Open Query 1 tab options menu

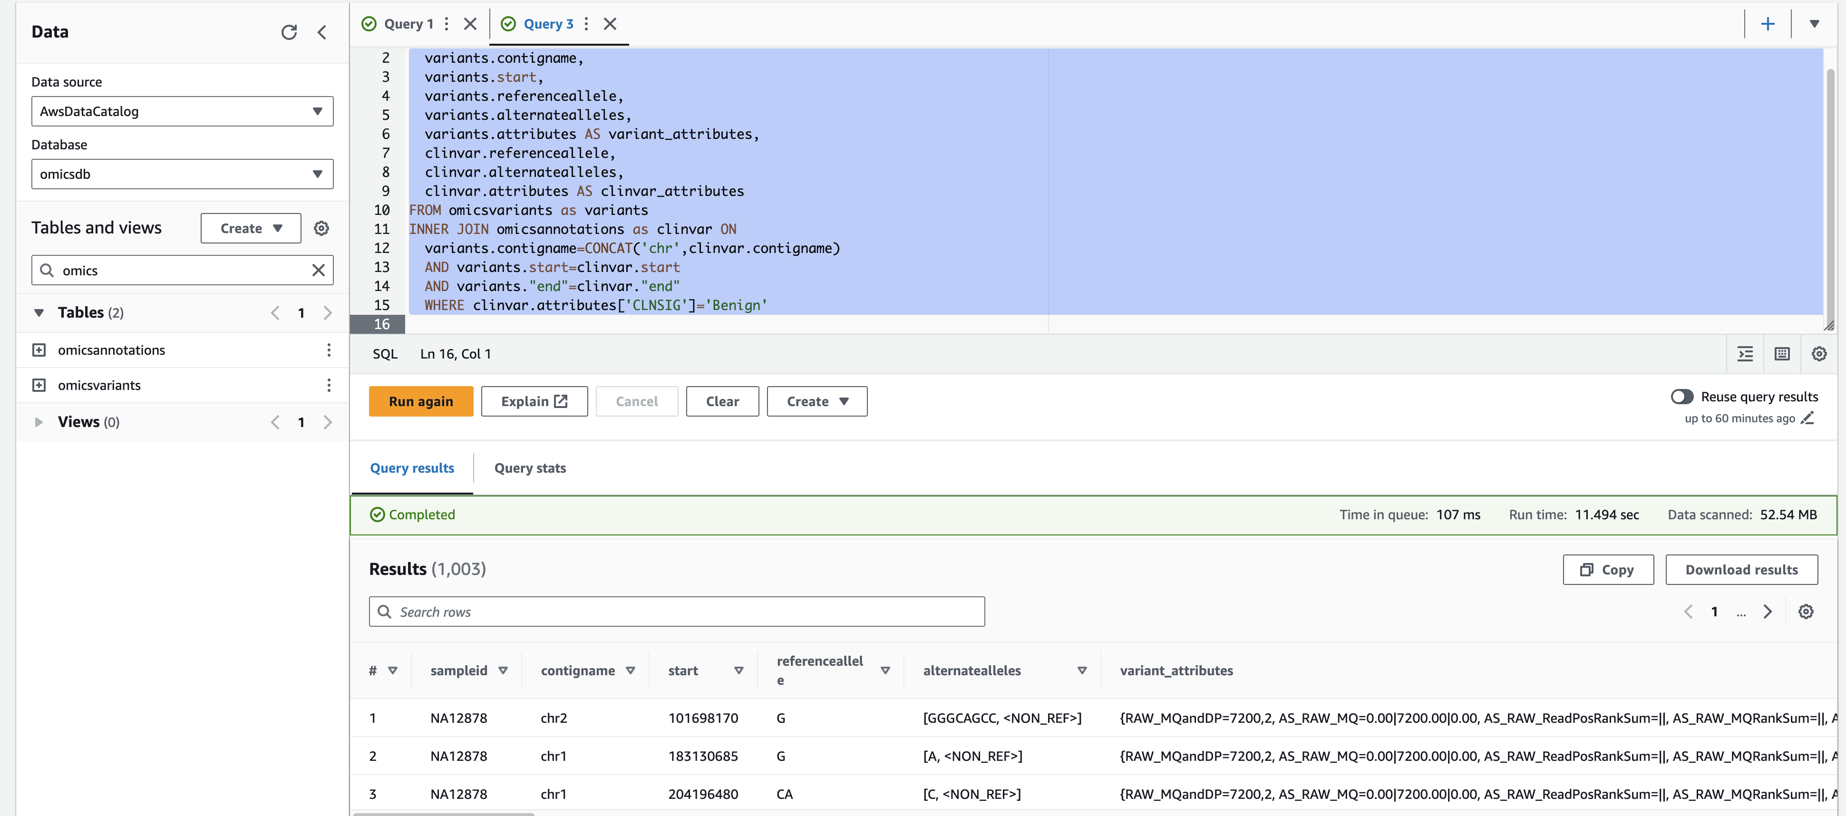coord(447,24)
